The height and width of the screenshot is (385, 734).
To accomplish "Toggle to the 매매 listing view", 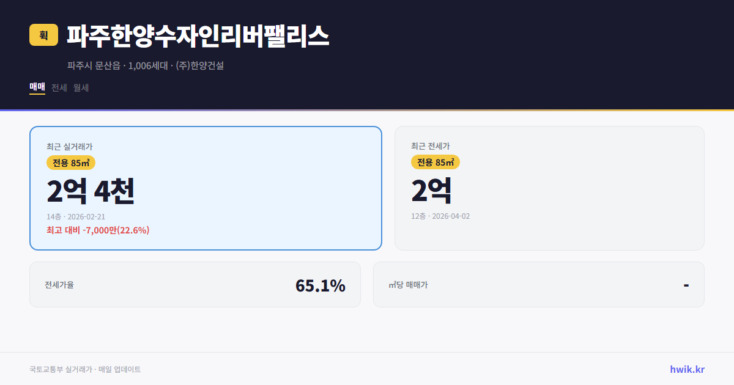I will (36, 87).
